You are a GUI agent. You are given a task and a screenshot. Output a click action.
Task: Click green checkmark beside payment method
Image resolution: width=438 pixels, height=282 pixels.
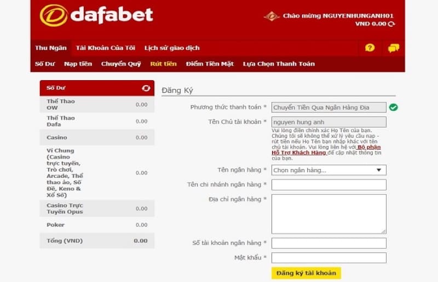click(393, 108)
